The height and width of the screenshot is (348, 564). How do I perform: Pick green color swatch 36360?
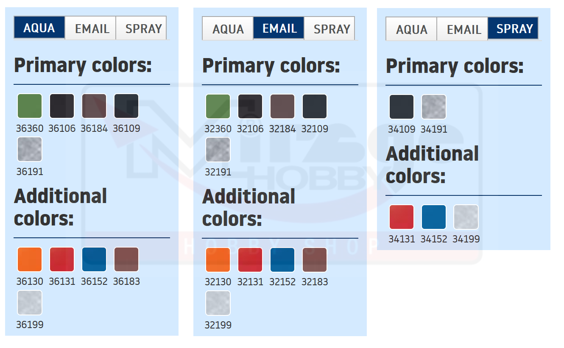(30, 106)
